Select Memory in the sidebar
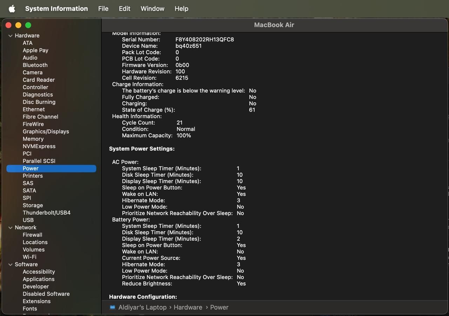449x316 pixels. click(x=33, y=139)
